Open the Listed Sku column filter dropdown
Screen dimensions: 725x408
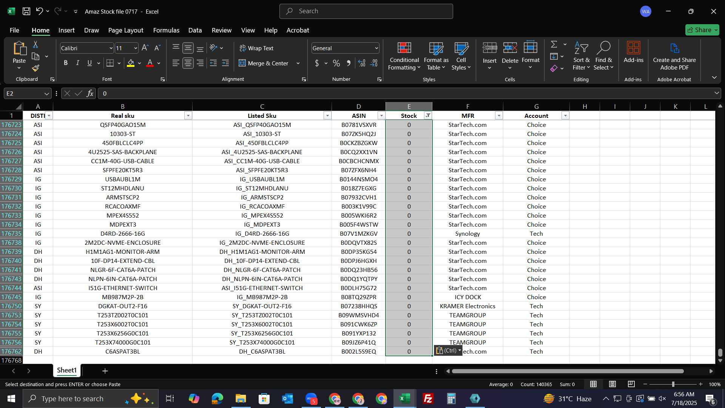click(x=327, y=116)
